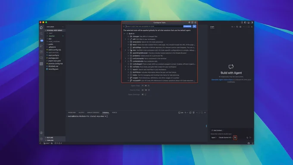Open the Claude Sonnet 4.5 model dropdown
This screenshot has width=293, height=165.
click(x=225, y=137)
